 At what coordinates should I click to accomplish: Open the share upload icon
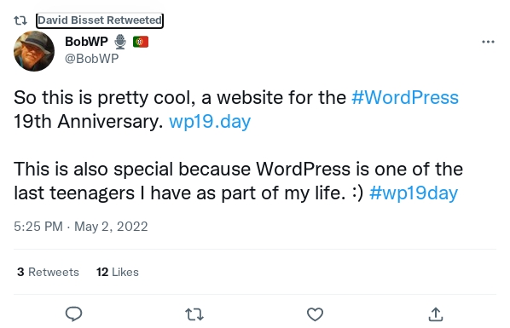coord(436,314)
